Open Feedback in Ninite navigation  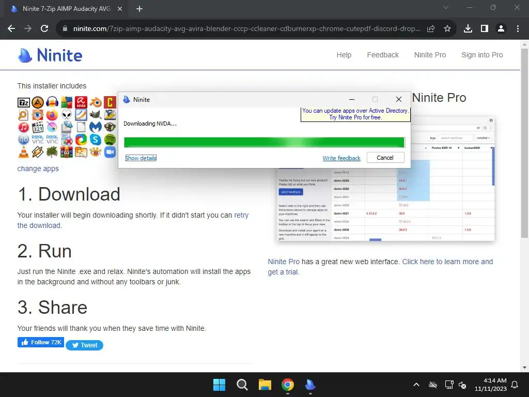383,55
